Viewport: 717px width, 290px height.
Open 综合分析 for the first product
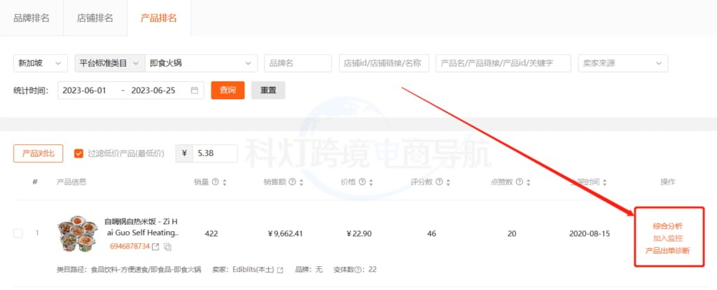tap(667, 226)
